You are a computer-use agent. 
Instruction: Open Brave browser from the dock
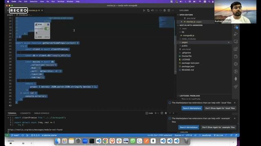[x=112, y=141]
